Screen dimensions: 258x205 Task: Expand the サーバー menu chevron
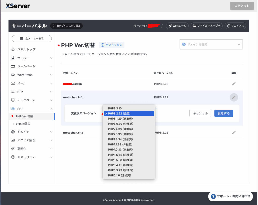point(51,58)
